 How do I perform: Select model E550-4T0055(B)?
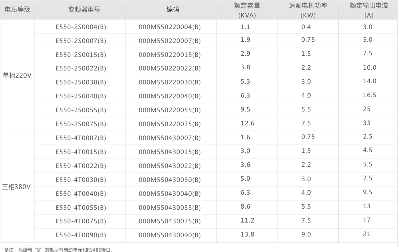[81, 208]
